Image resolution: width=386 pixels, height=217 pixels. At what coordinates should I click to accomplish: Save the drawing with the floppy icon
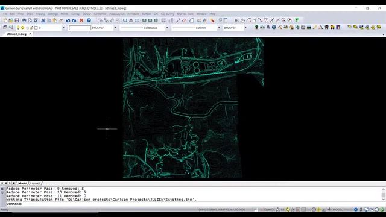pyautogui.click(x=17, y=20)
